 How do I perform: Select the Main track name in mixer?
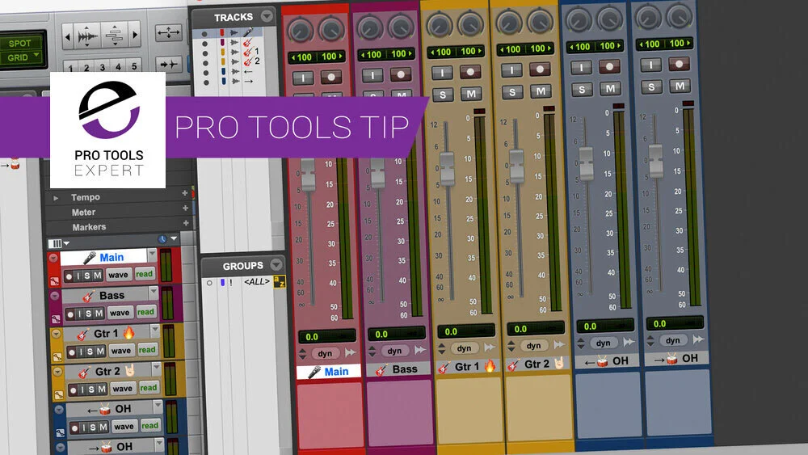coord(329,372)
